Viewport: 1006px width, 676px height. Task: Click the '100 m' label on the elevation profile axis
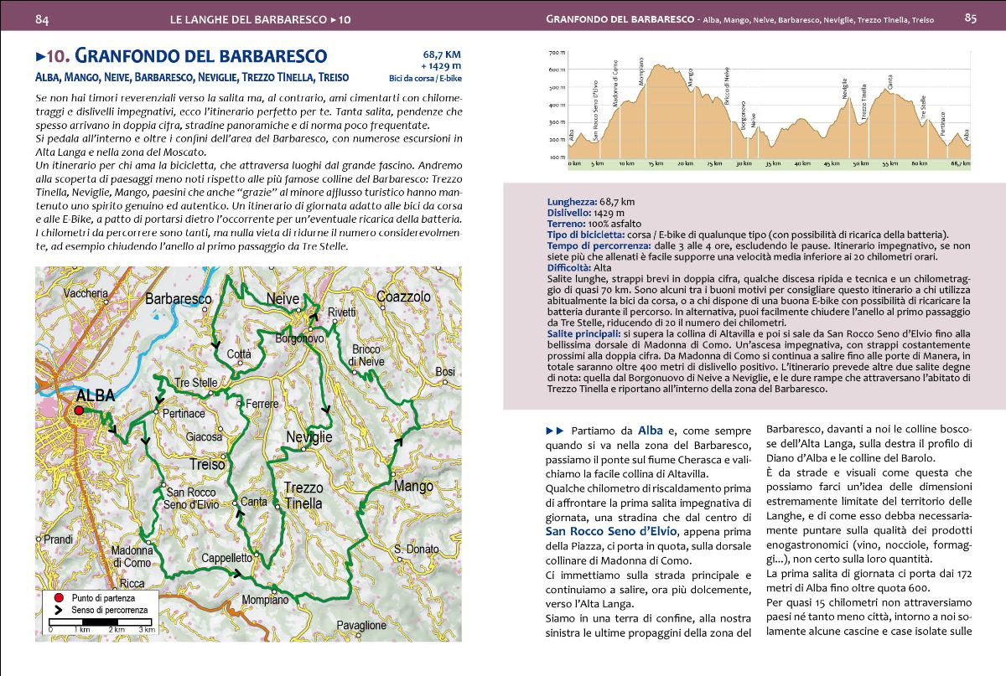click(556, 157)
